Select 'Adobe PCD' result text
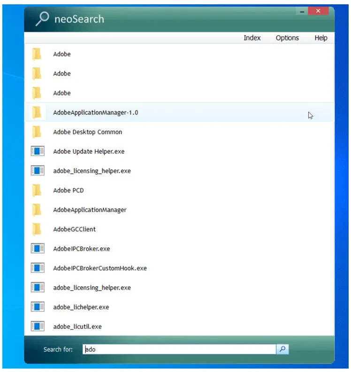Screen dimensions: 351x372 (69, 190)
